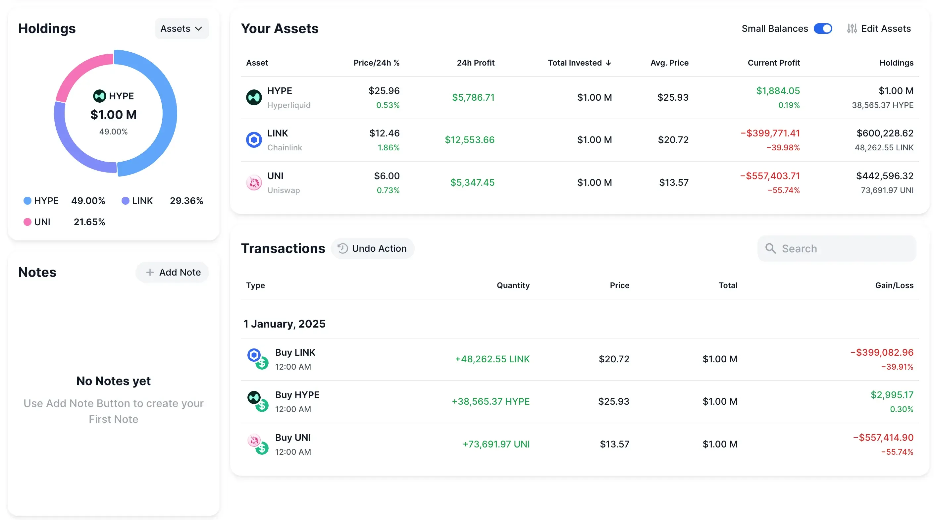
Task: Click the HYPE Hyperliquid asset icon
Action: tap(254, 97)
